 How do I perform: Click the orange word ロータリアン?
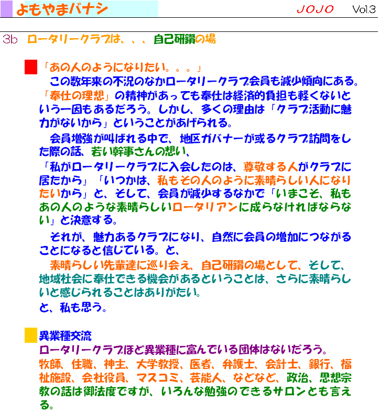(205, 207)
